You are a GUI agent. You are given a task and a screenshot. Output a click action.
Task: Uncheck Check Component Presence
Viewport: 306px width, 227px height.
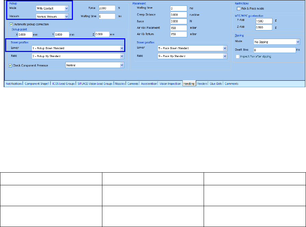point(10,65)
